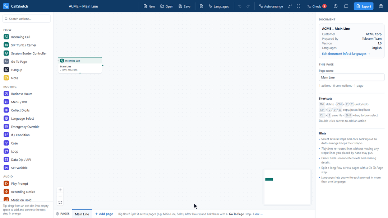The width and height of the screenshot is (388, 218).
Task: Focus the Search actions field
Action: (27, 19)
